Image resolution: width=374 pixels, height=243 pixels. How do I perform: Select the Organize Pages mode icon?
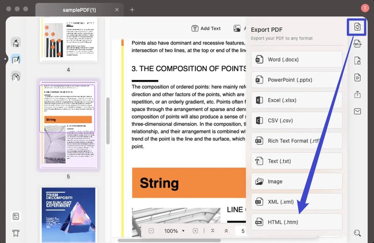(16, 77)
